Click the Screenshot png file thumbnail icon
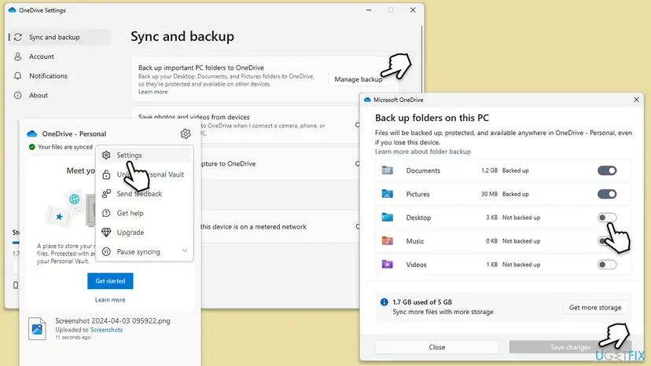Screen dimensions: 651x366 (37, 328)
